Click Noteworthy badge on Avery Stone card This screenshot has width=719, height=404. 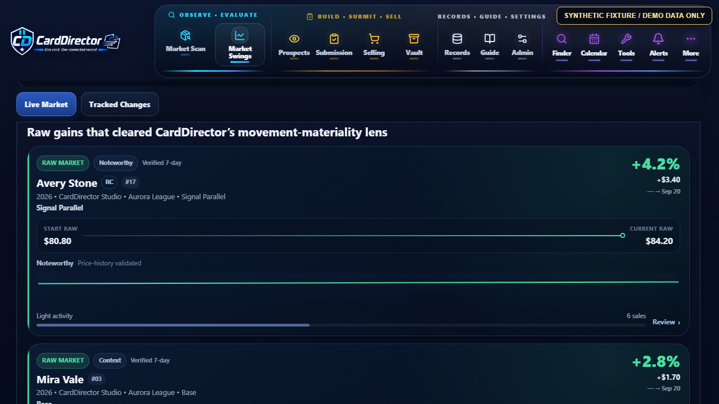(116, 163)
